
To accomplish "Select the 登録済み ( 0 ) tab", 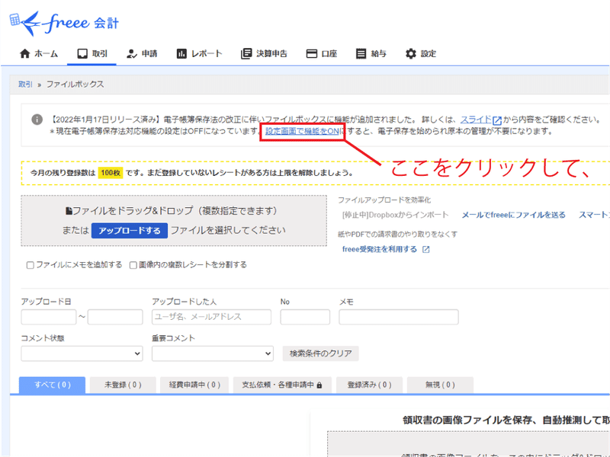I will pyautogui.click(x=369, y=385).
